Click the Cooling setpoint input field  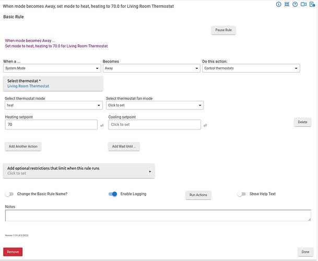coord(155,125)
